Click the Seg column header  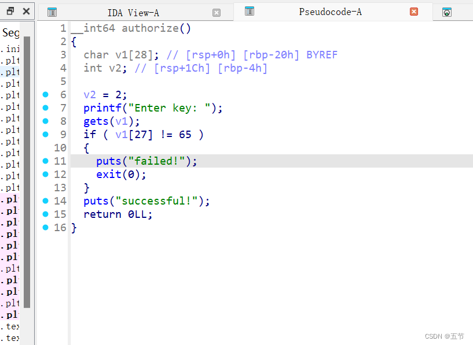[x=11, y=32]
